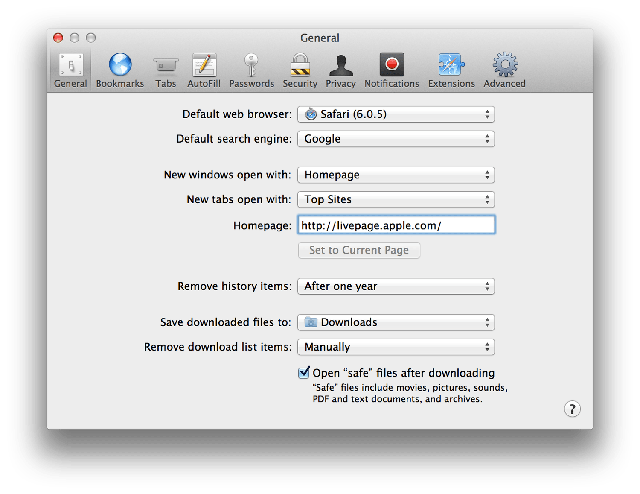Open the Extensions preferences pane
Image resolution: width=640 pixels, height=494 pixels.
click(451, 70)
